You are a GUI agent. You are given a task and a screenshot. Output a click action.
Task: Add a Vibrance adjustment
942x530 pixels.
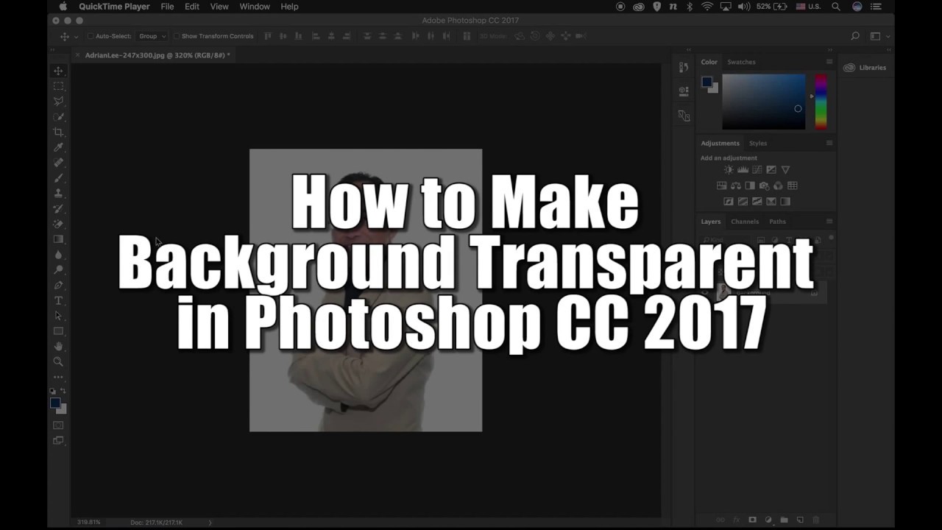[785, 170]
